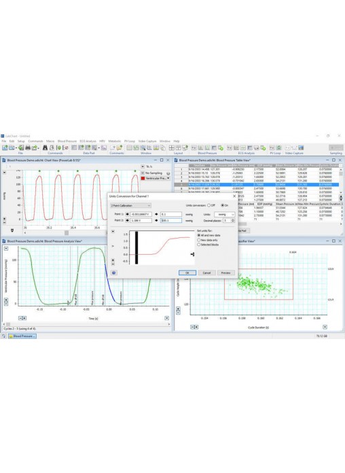Click the help icon in Units Conversion dialog

pyautogui.click(x=113, y=273)
